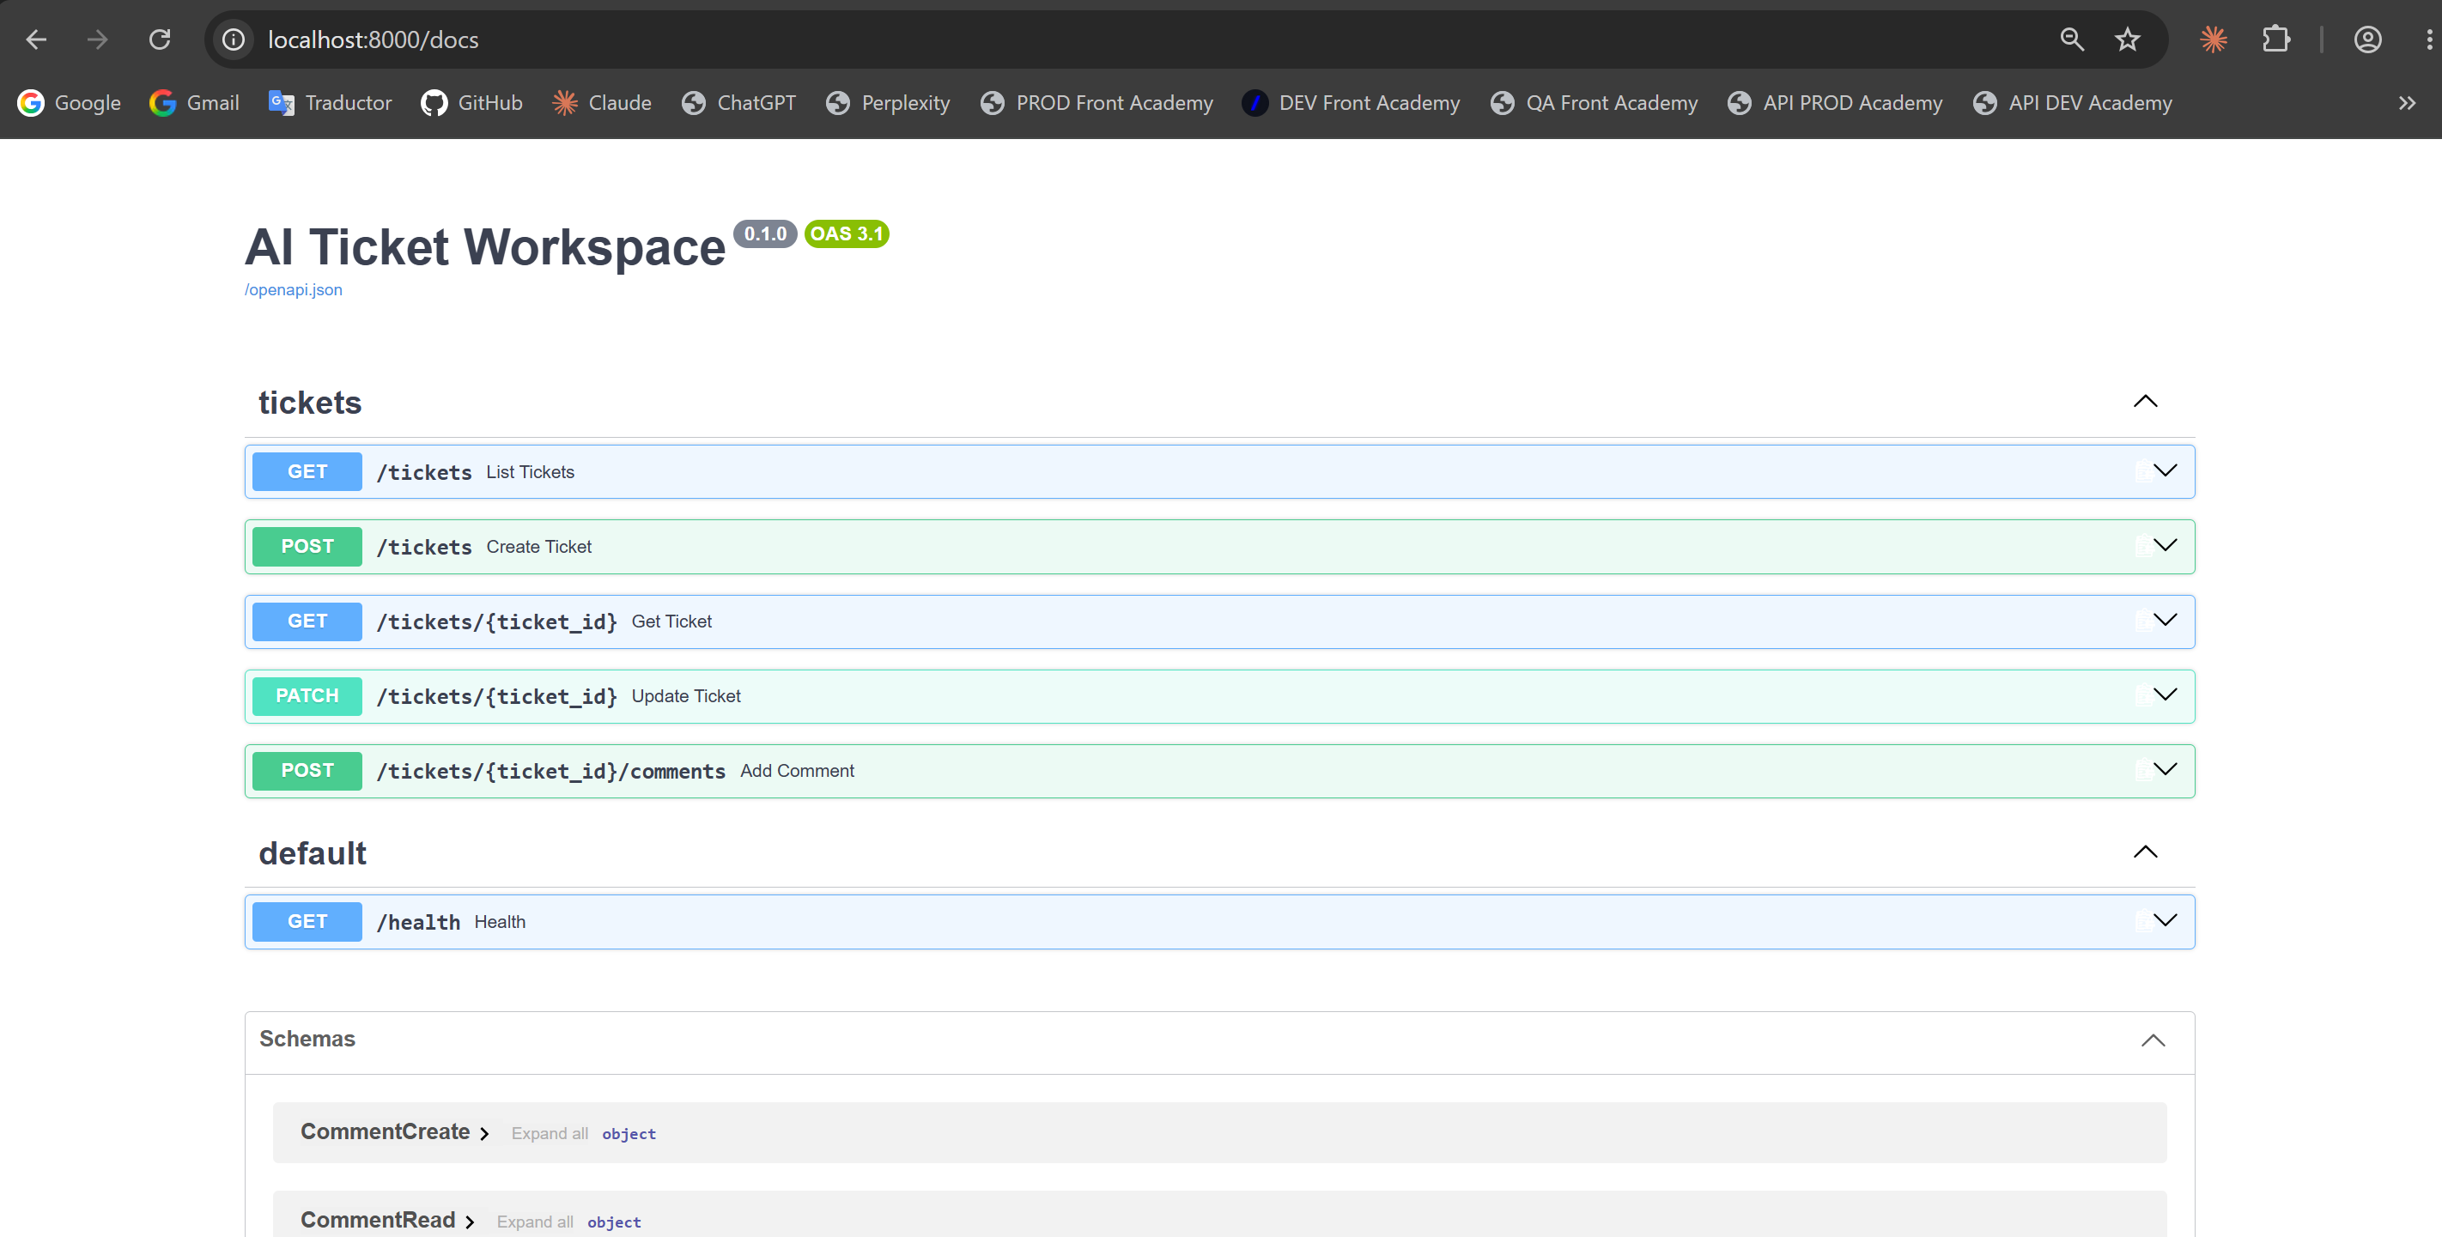
Task: Expand the Get Ticket operation chevron
Action: point(2166,620)
